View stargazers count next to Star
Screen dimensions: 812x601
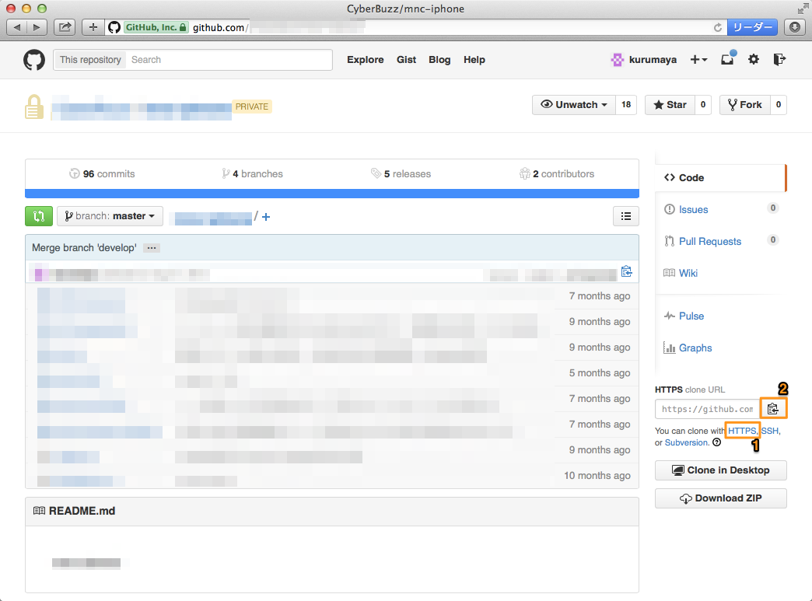(703, 104)
